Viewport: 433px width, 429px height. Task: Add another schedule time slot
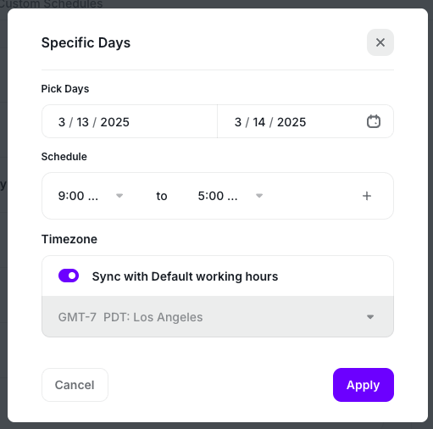[367, 196]
